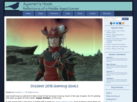The width and height of the screenshot is (137, 102).
Task: Expand the Categories dropdown
Action: [x=111, y=99]
